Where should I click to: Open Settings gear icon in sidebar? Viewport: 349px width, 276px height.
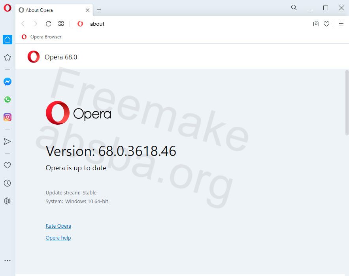click(8, 201)
